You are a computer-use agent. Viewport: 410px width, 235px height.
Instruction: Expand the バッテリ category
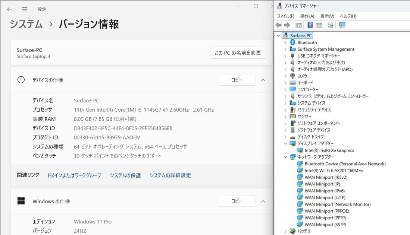pos(285,231)
